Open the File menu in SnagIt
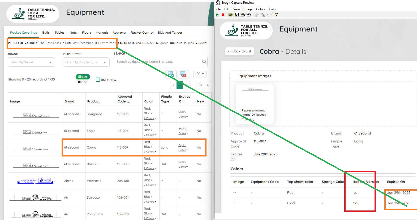 point(218,9)
